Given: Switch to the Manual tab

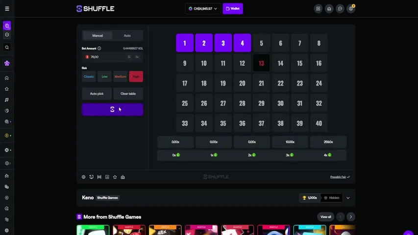Looking at the screenshot, I should pos(98,35).
